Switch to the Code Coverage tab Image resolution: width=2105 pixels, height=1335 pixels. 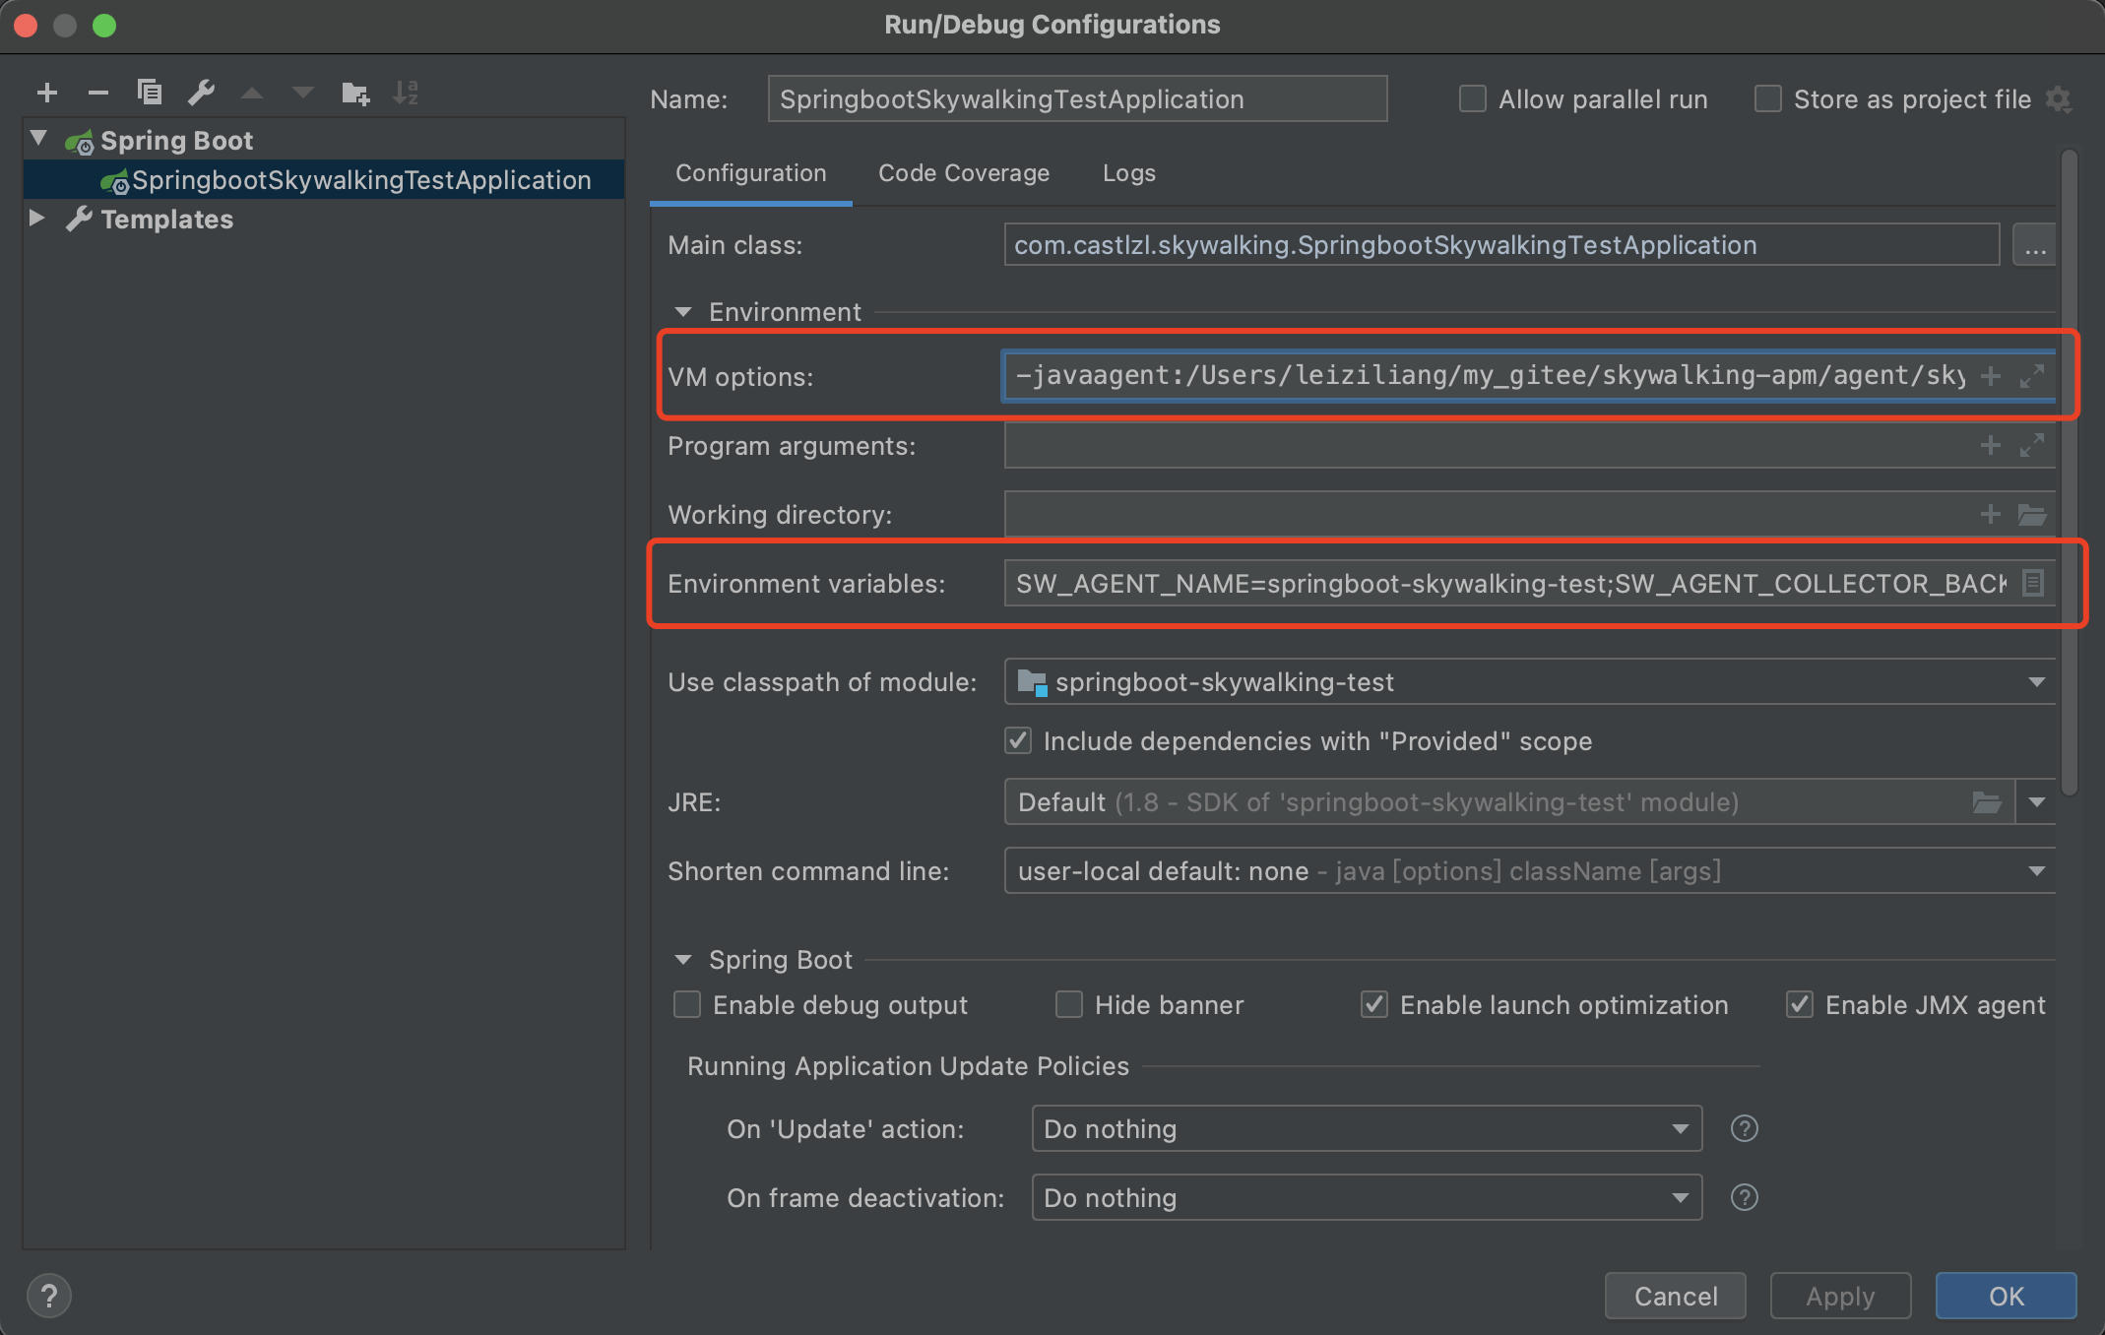(x=963, y=173)
